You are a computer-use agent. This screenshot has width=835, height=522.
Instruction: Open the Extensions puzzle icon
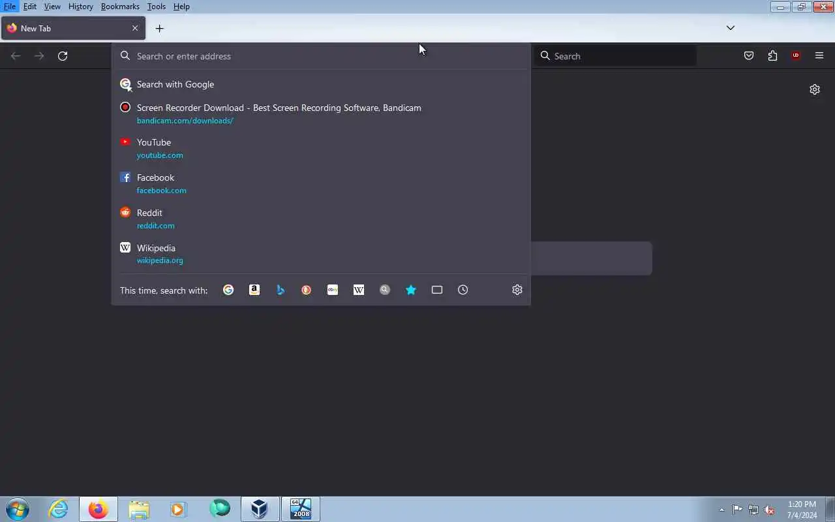point(772,56)
